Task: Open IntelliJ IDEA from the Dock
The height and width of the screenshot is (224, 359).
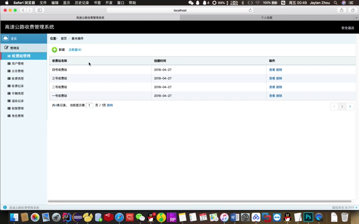Action: click(x=66, y=217)
